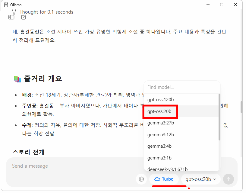Image resolution: width=246 pixels, height=193 pixels.
Task: Choose gemma3:12b model
Action: click(181, 135)
